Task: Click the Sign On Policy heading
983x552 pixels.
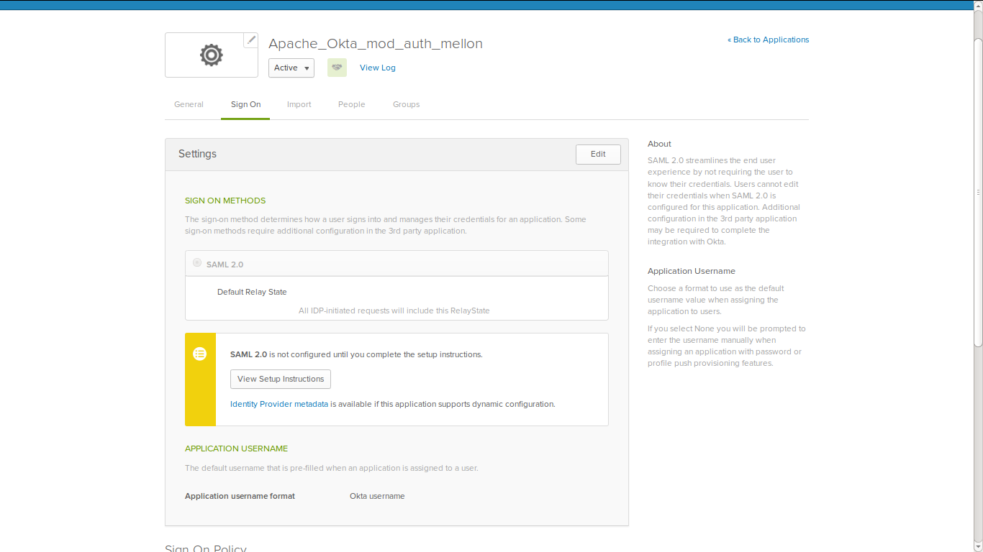Action: (x=206, y=548)
